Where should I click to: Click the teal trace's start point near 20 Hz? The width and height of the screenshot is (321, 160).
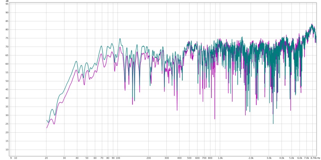(x=47, y=120)
